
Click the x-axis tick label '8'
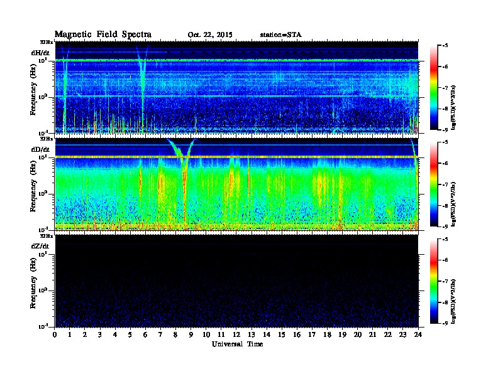(x=175, y=334)
